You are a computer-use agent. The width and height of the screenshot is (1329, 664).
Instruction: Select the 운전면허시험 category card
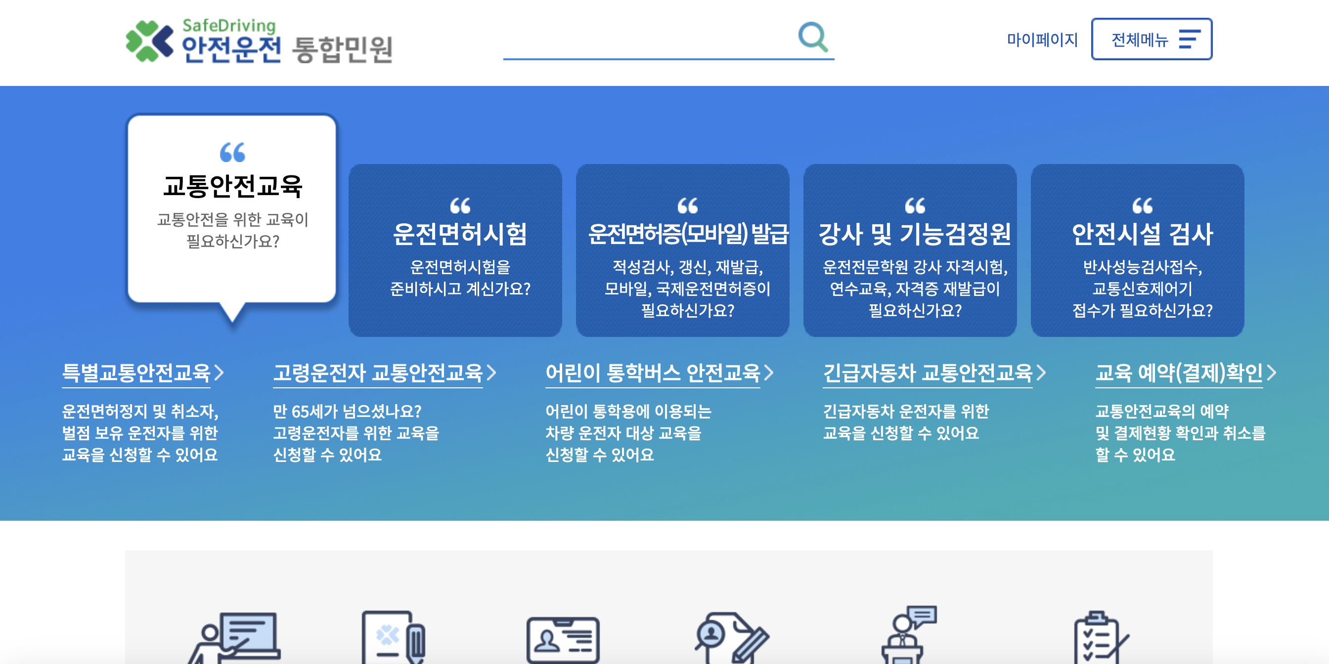454,250
